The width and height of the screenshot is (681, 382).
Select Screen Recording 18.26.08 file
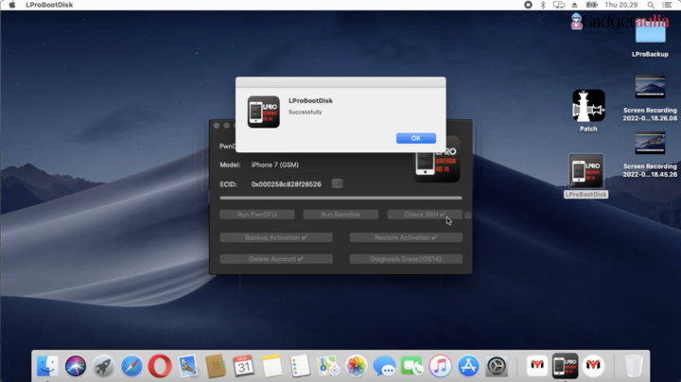[x=650, y=87]
